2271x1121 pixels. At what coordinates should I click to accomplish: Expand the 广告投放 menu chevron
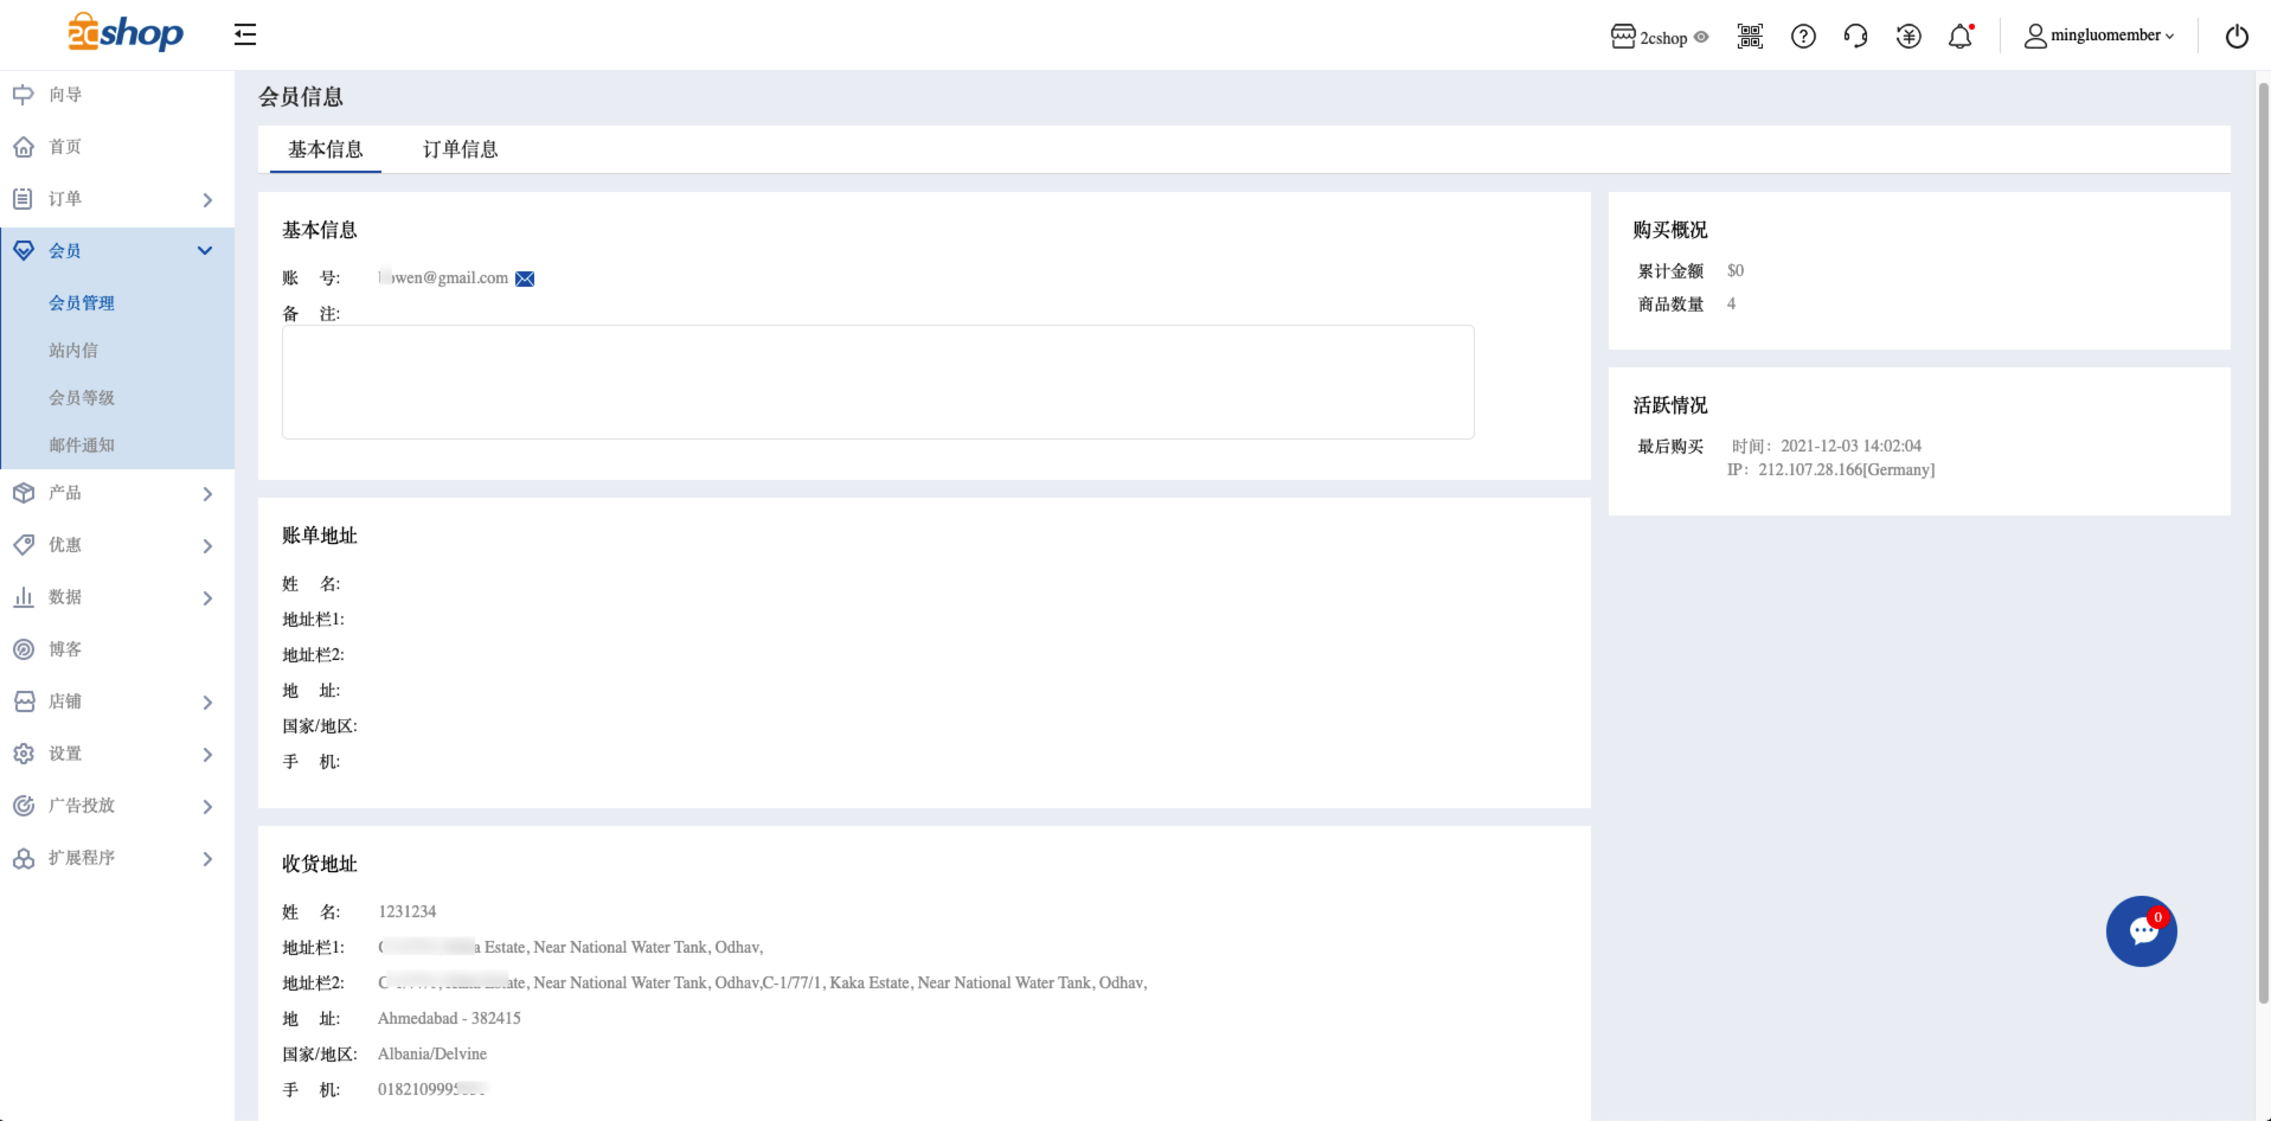pyautogui.click(x=208, y=806)
